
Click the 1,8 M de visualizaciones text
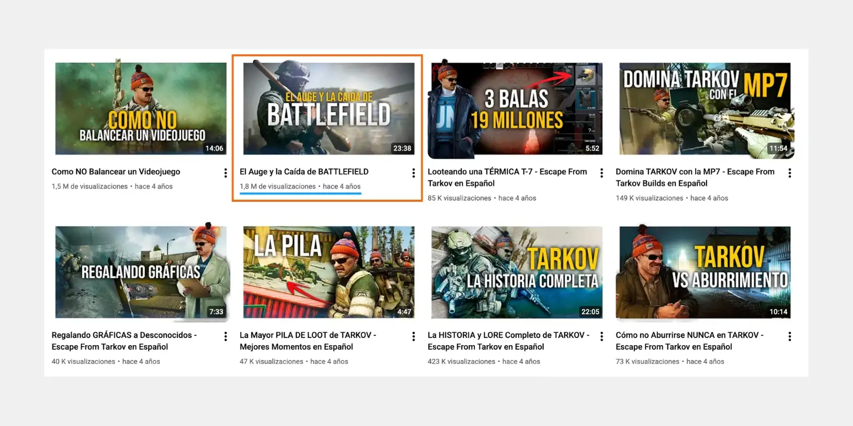coord(278,186)
